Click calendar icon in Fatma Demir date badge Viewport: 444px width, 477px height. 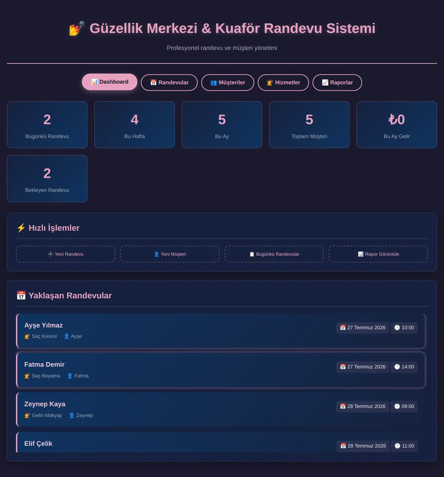point(343,367)
